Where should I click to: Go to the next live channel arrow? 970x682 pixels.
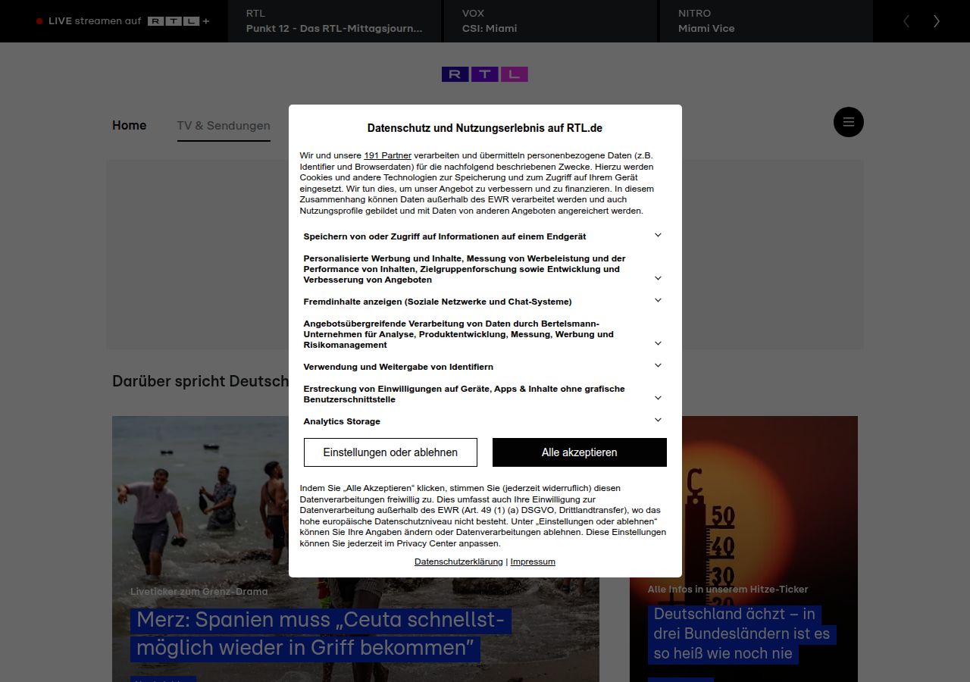tap(937, 21)
